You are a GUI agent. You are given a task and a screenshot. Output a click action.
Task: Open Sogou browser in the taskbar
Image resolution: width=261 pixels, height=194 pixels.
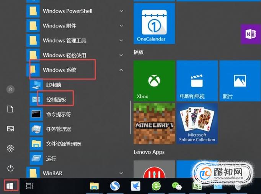[x=115, y=186]
